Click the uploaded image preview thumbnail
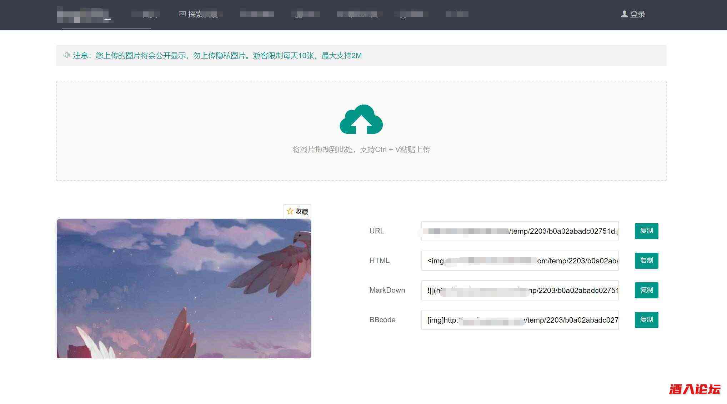The width and height of the screenshot is (727, 404). point(184,288)
